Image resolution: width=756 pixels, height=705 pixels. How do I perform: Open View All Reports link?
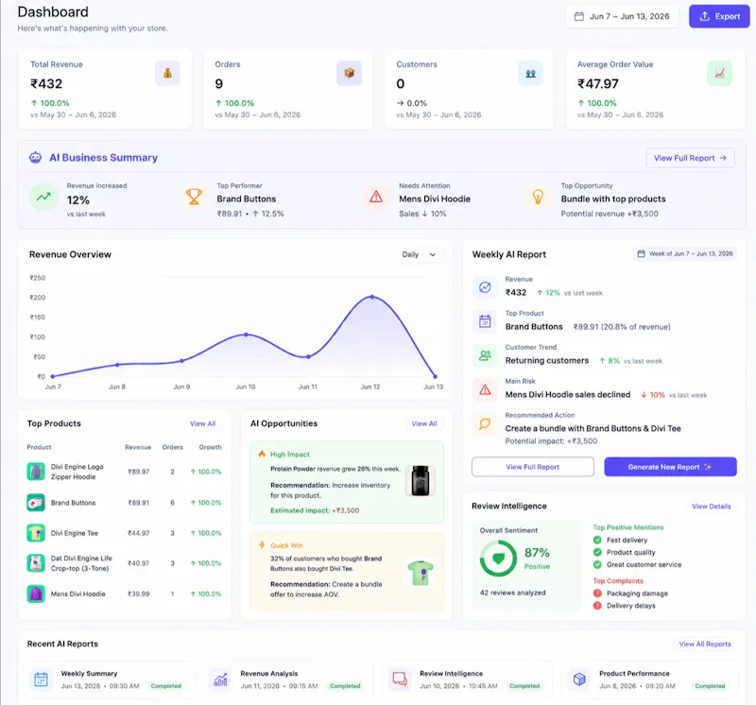coord(705,644)
